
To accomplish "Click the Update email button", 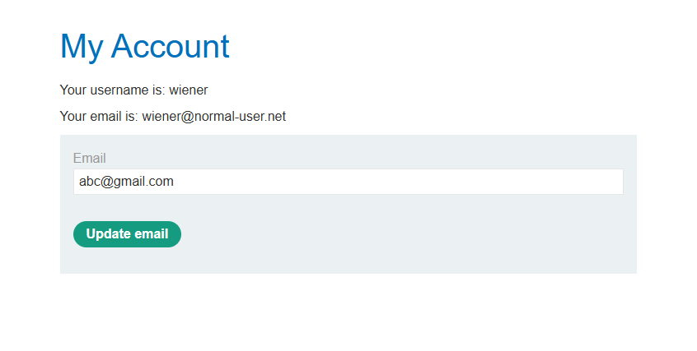I will point(127,234).
